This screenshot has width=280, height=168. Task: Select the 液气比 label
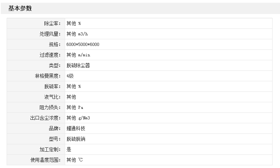(53, 97)
